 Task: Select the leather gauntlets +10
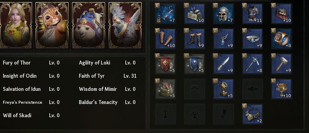click(x=165, y=39)
